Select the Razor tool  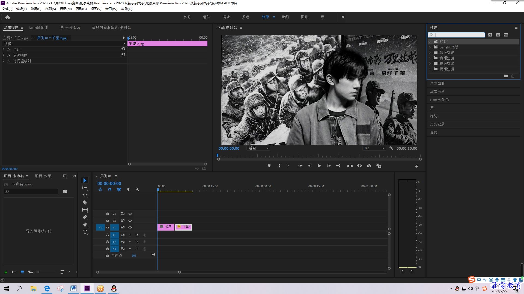pyautogui.click(x=85, y=202)
